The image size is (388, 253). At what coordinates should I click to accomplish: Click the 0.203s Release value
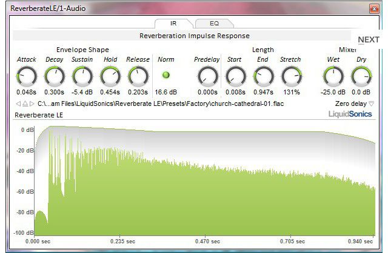(138, 92)
